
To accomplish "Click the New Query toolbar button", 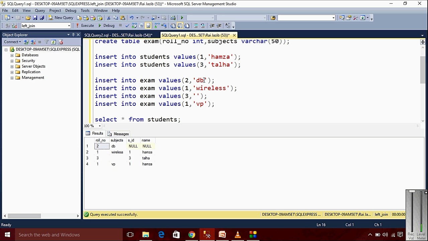I will click(61, 18).
